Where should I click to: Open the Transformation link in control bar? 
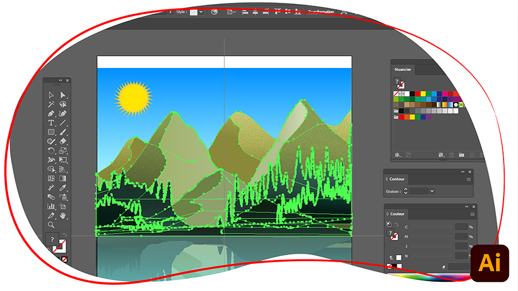321,12
